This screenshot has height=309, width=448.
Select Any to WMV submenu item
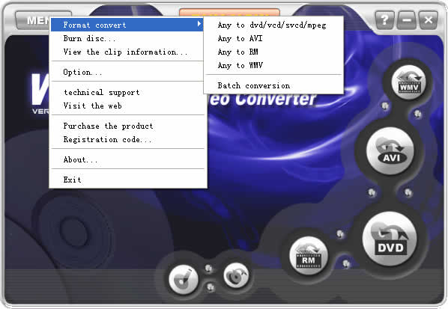click(273, 65)
